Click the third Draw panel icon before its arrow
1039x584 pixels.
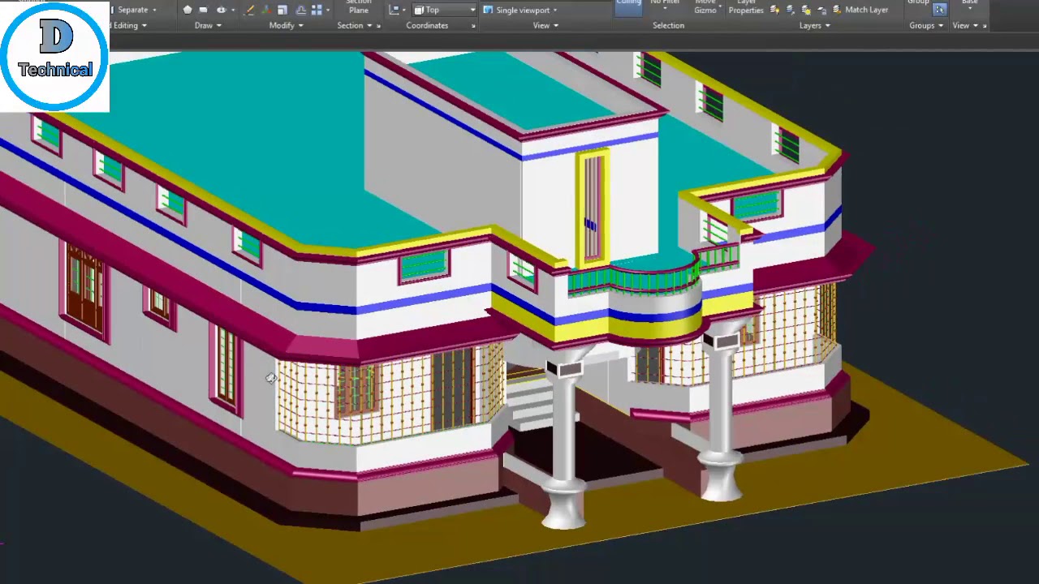click(x=221, y=10)
